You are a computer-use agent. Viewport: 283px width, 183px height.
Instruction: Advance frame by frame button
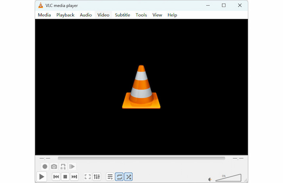[72, 166]
